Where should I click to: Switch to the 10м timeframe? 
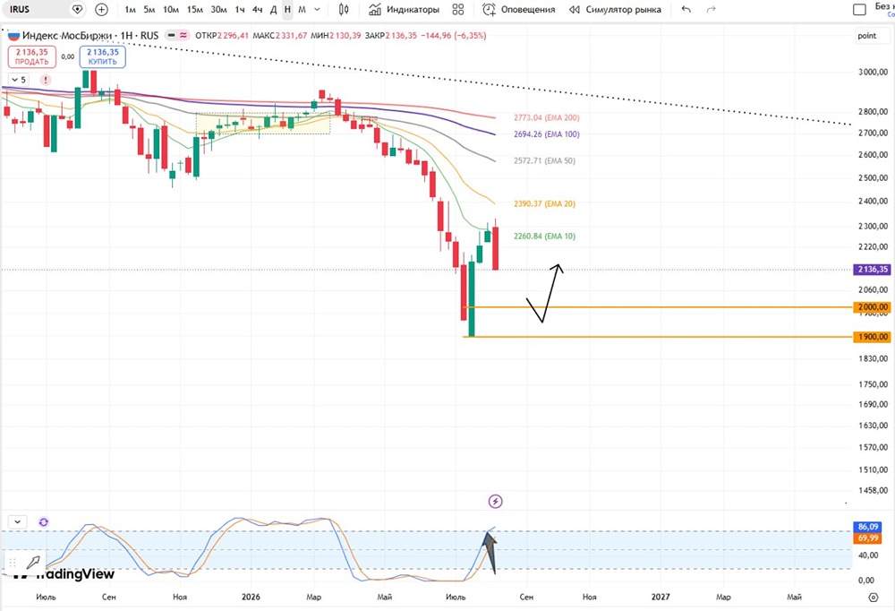[x=171, y=10]
